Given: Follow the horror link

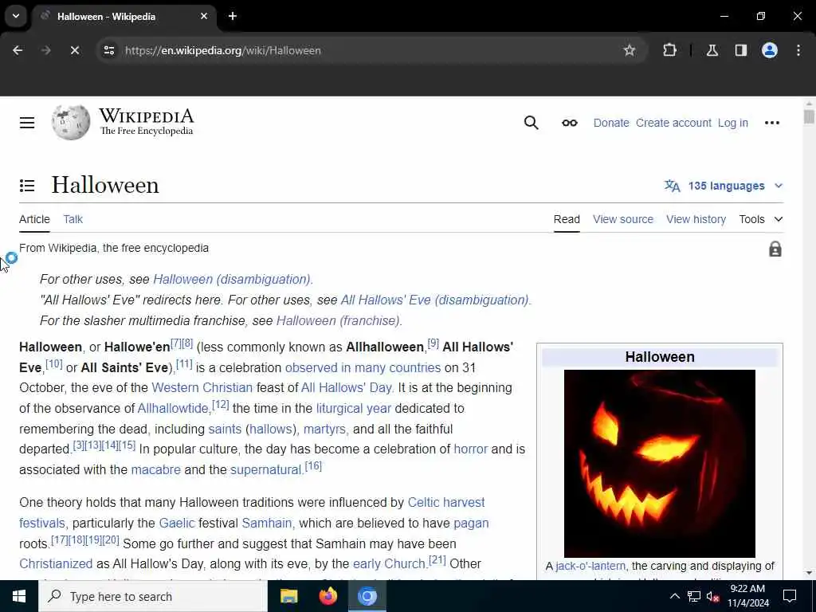Looking at the screenshot, I should pyautogui.click(x=470, y=449).
